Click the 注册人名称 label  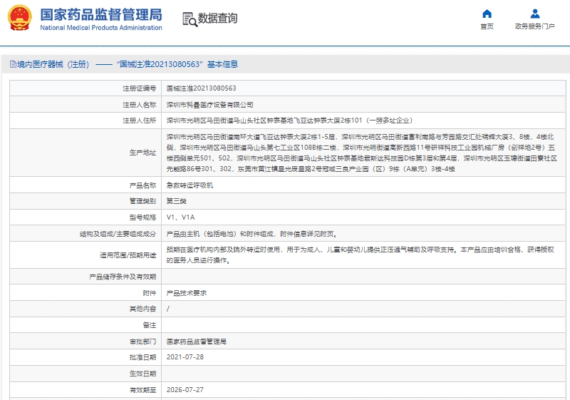click(139, 105)
